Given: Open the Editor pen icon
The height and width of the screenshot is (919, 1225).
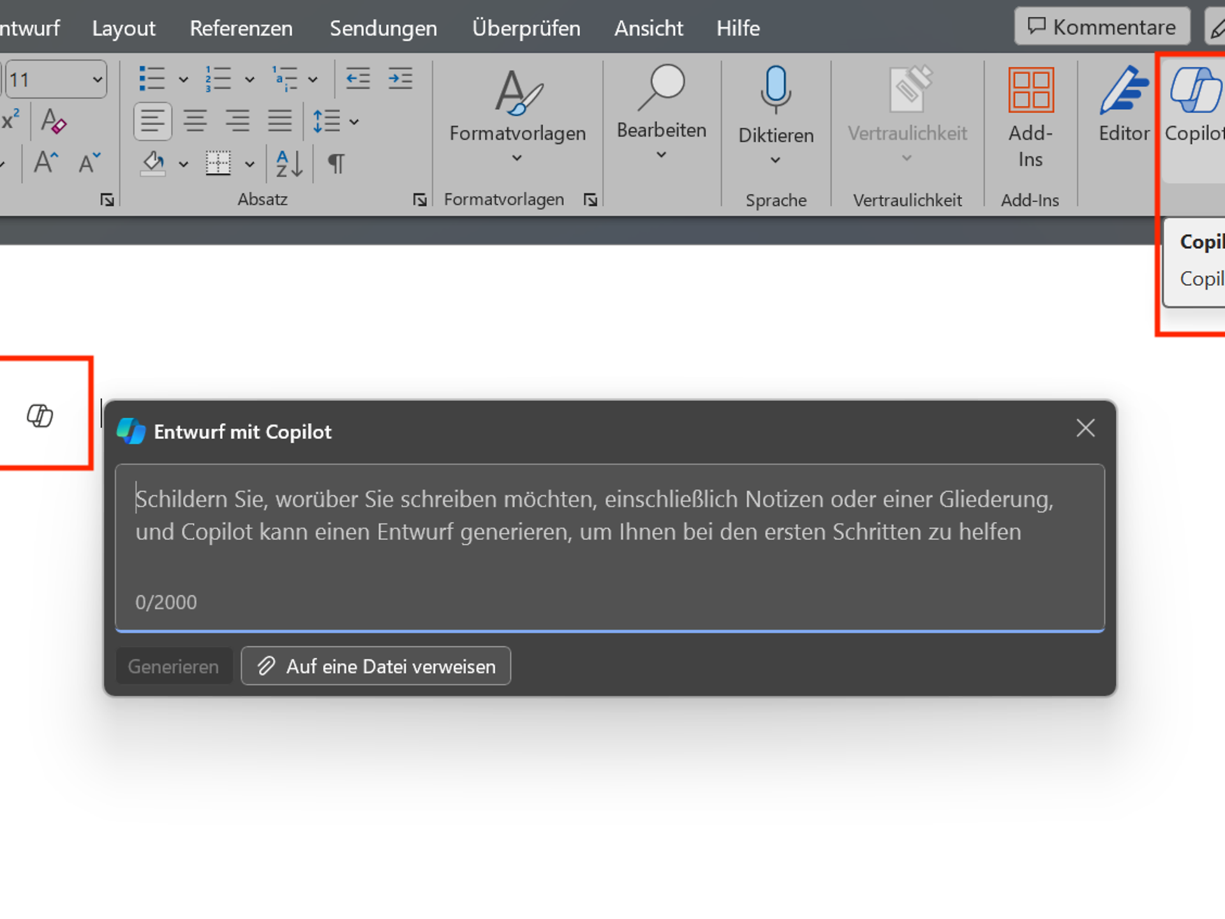Looking at the screenshot, I should 1124,91.
